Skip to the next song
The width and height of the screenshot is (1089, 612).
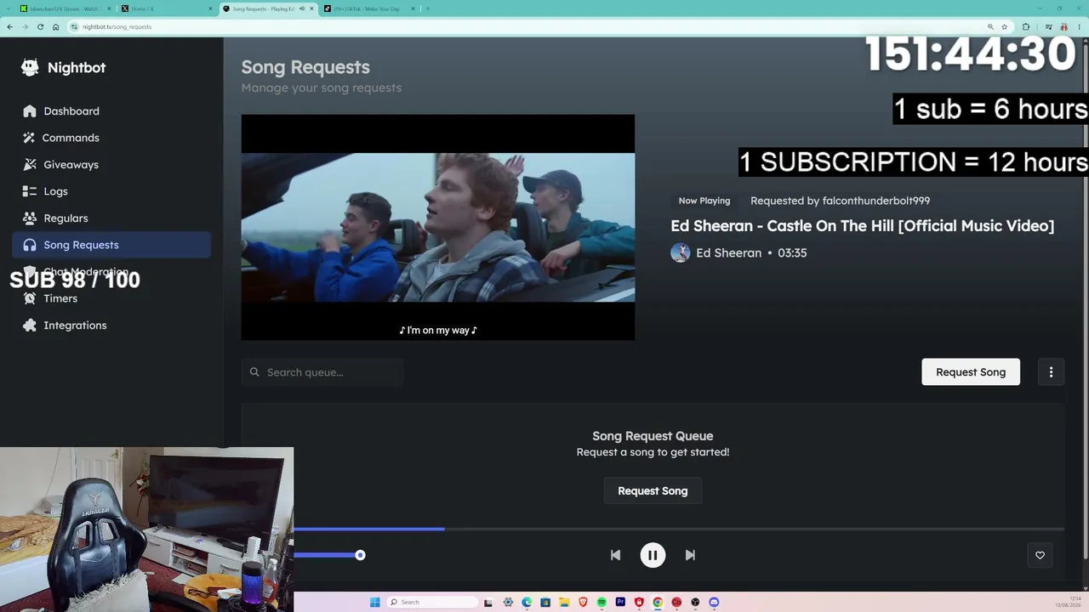pos(690,555)
